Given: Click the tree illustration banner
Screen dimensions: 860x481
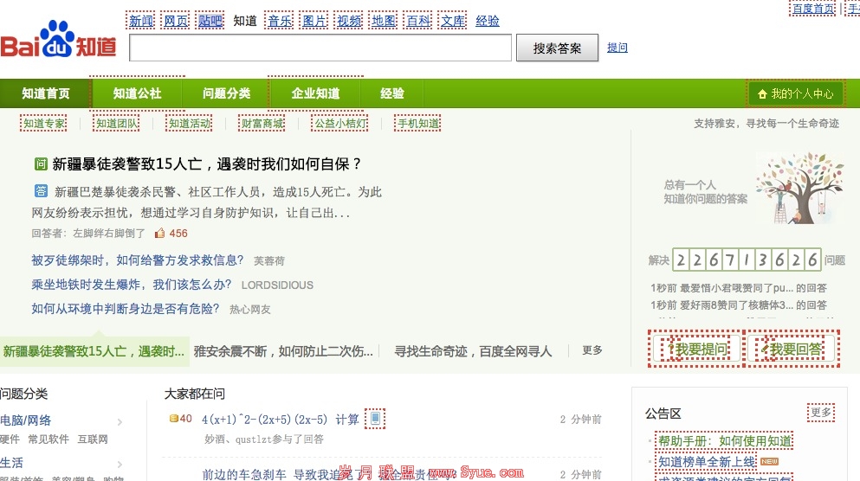Looking at the screenshot, I should point(799,188).
